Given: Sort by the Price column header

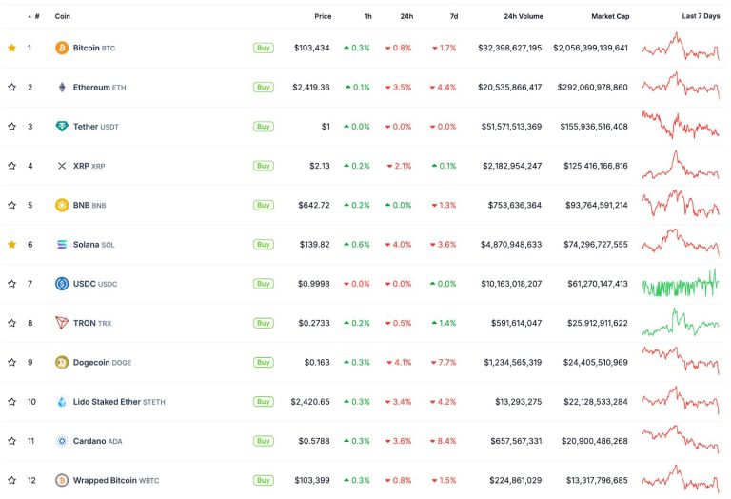Looking at the screenshot, I should tap(323, 16).
